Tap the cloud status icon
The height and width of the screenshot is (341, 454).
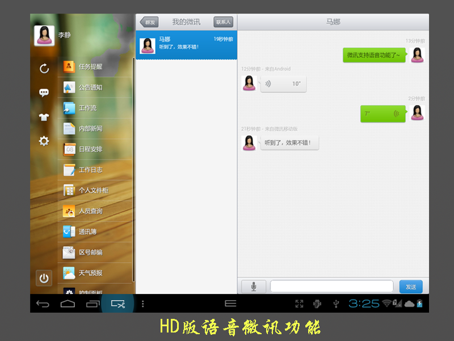[x=409, y=304]
